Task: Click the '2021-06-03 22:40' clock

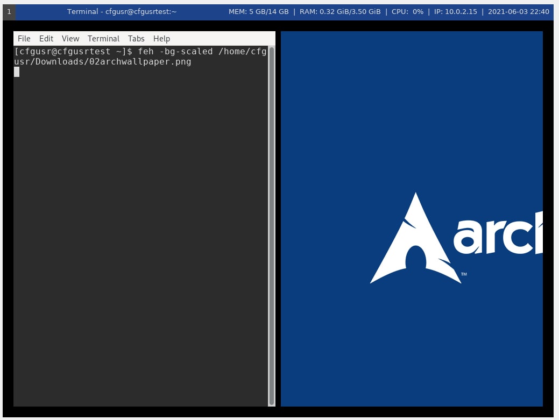Action: (518, 12)
